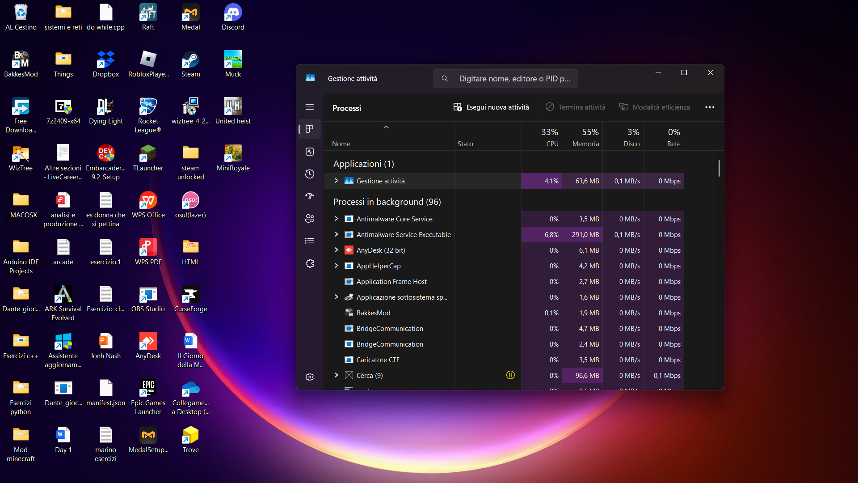This screenshot has height=483, width=858.
Task: Expand Antimalware Service Executable process
Action: tap(336, 234)
